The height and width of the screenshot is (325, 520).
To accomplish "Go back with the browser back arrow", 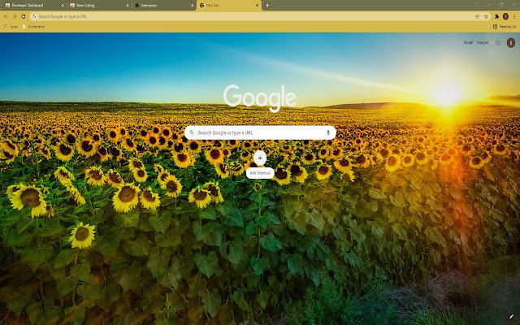I will (6, 16).
